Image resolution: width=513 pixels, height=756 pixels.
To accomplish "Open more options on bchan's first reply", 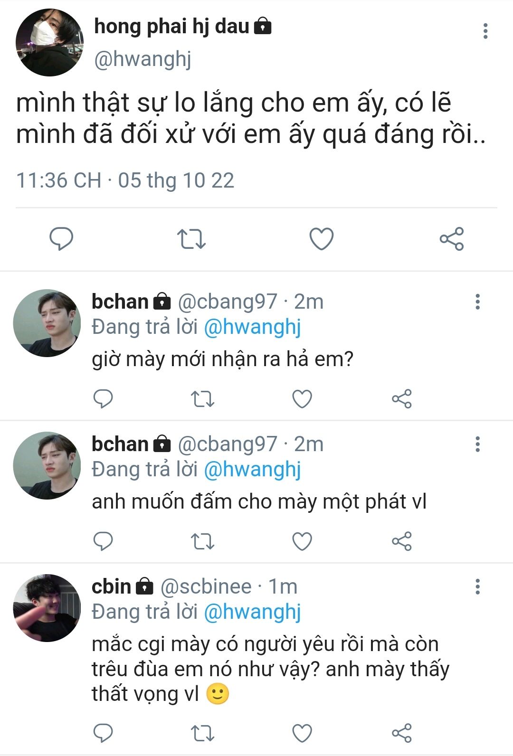I will 477,302.
